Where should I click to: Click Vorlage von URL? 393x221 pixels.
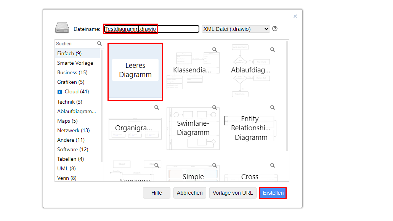[x=233, y=193]
